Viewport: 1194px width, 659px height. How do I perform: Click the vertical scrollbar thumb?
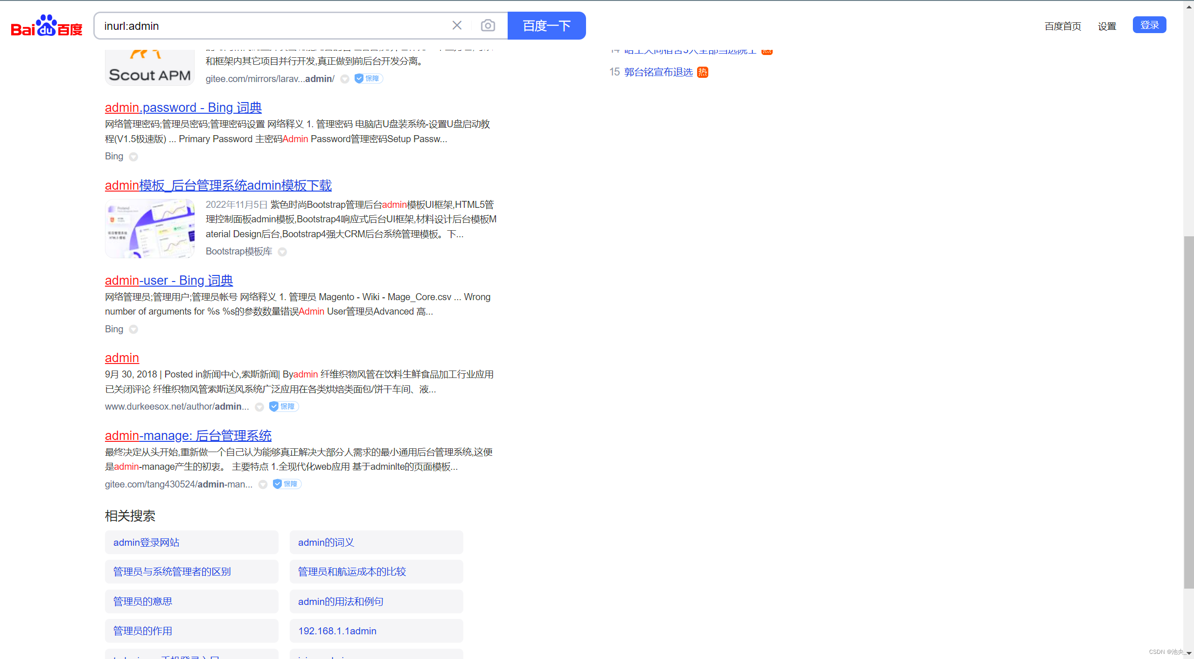click(1188, 412)
